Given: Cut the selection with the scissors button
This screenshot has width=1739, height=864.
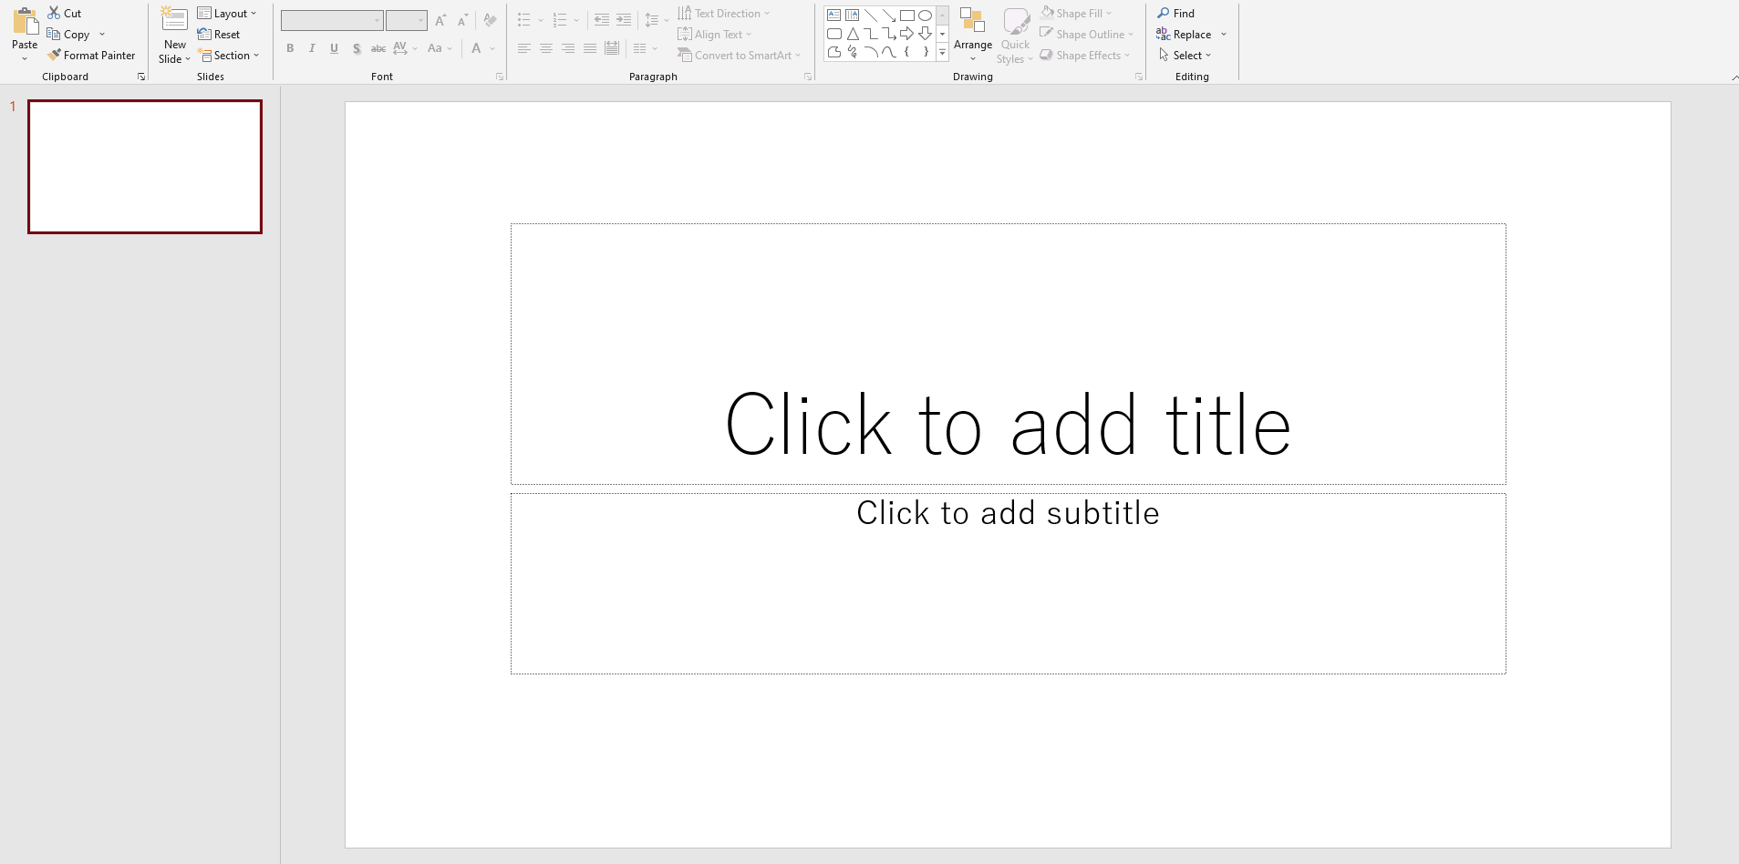Looking at the screenshot, I should [x=65, y=13].
